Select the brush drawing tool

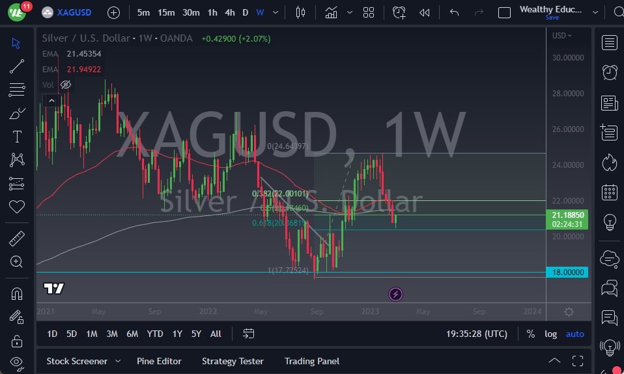tap(17, 114)
